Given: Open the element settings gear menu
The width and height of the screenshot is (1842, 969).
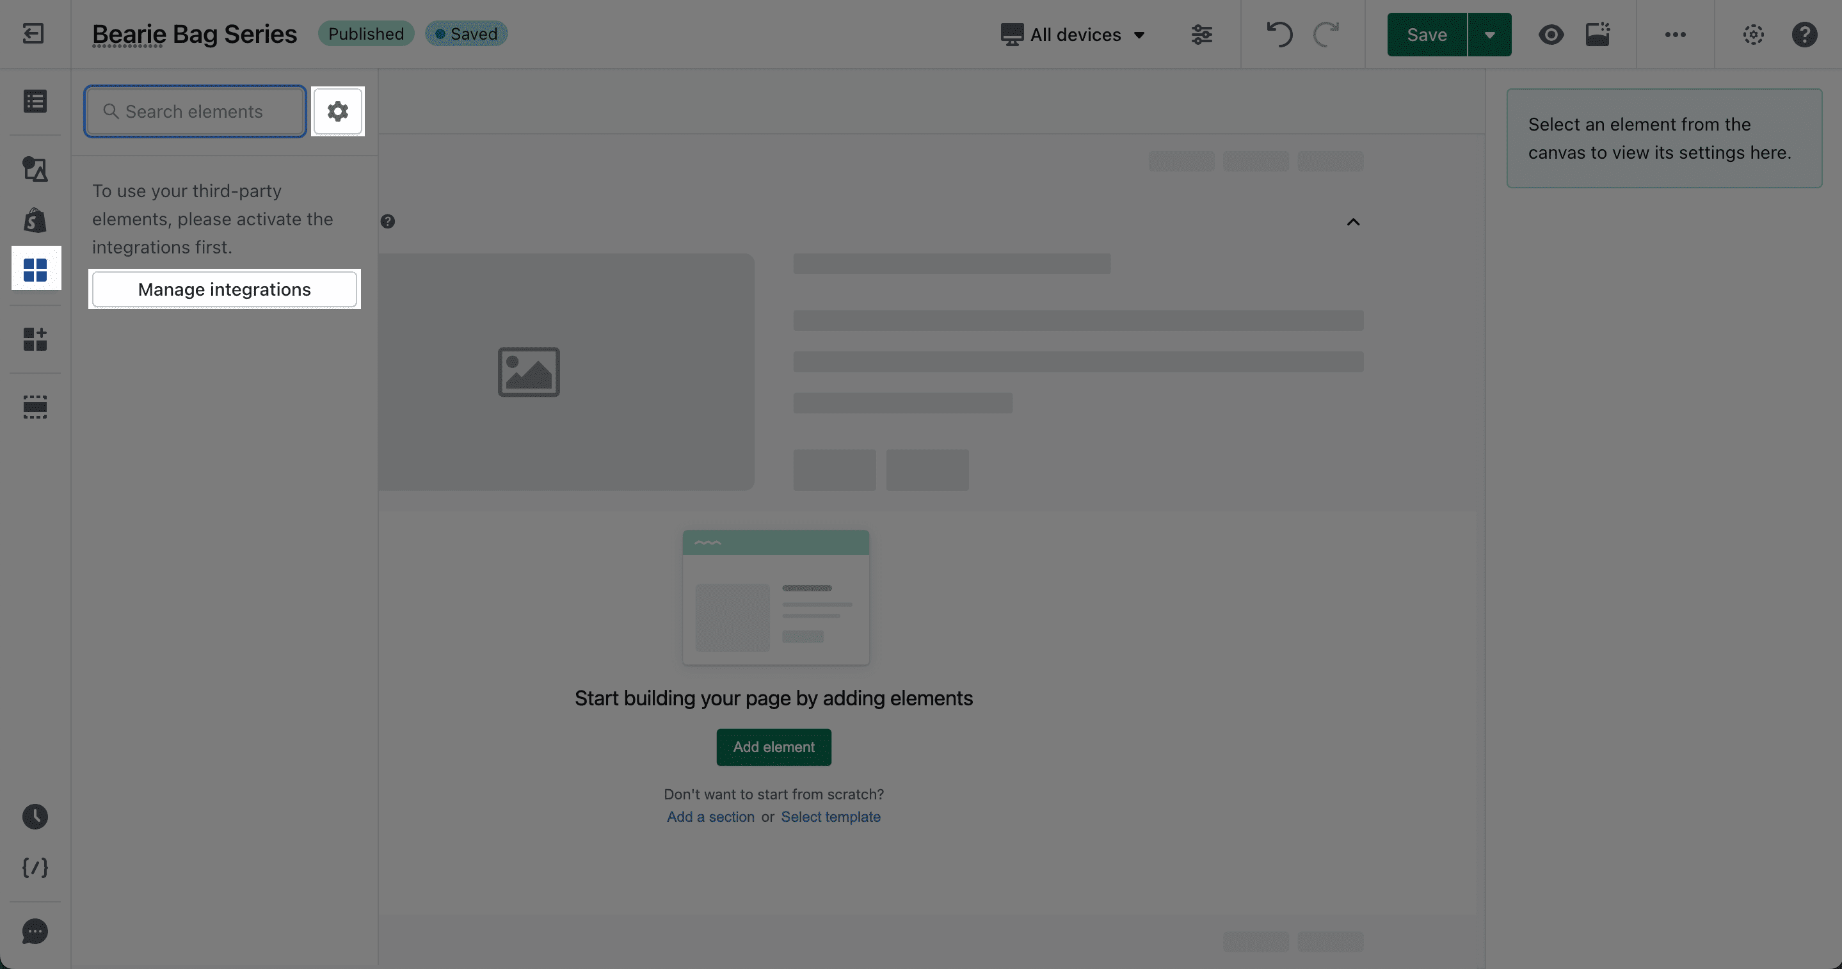Looking at the screenshot, I should tap(337, 111).
